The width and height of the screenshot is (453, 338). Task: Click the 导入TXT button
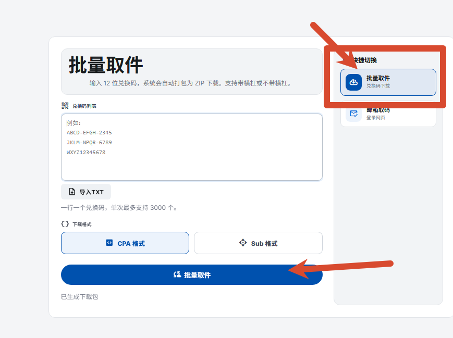click(x=86, y=192)
